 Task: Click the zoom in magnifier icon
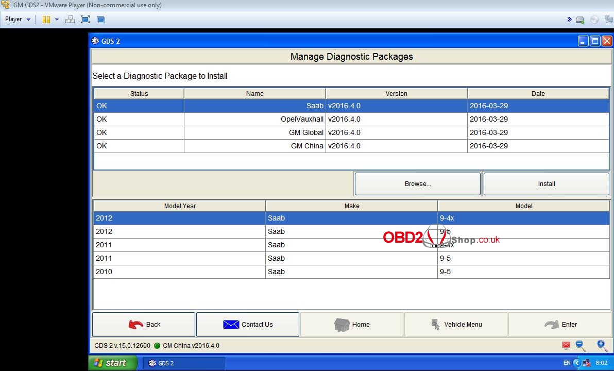[x=602, y=346]
